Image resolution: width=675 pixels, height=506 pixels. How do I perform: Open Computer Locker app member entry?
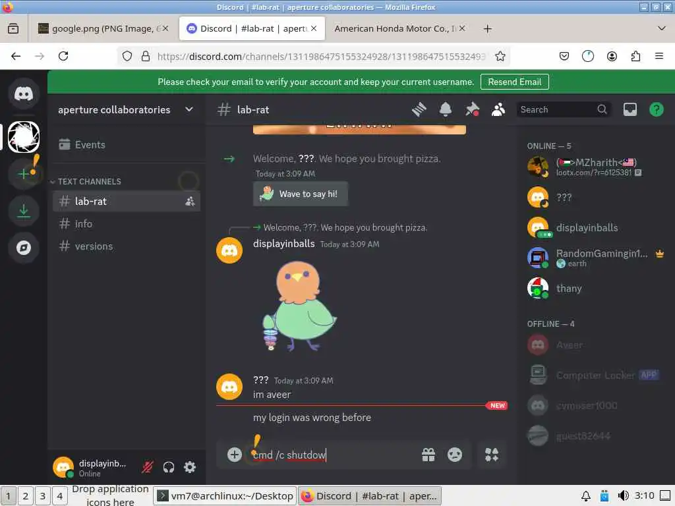[x=595, y=375]
